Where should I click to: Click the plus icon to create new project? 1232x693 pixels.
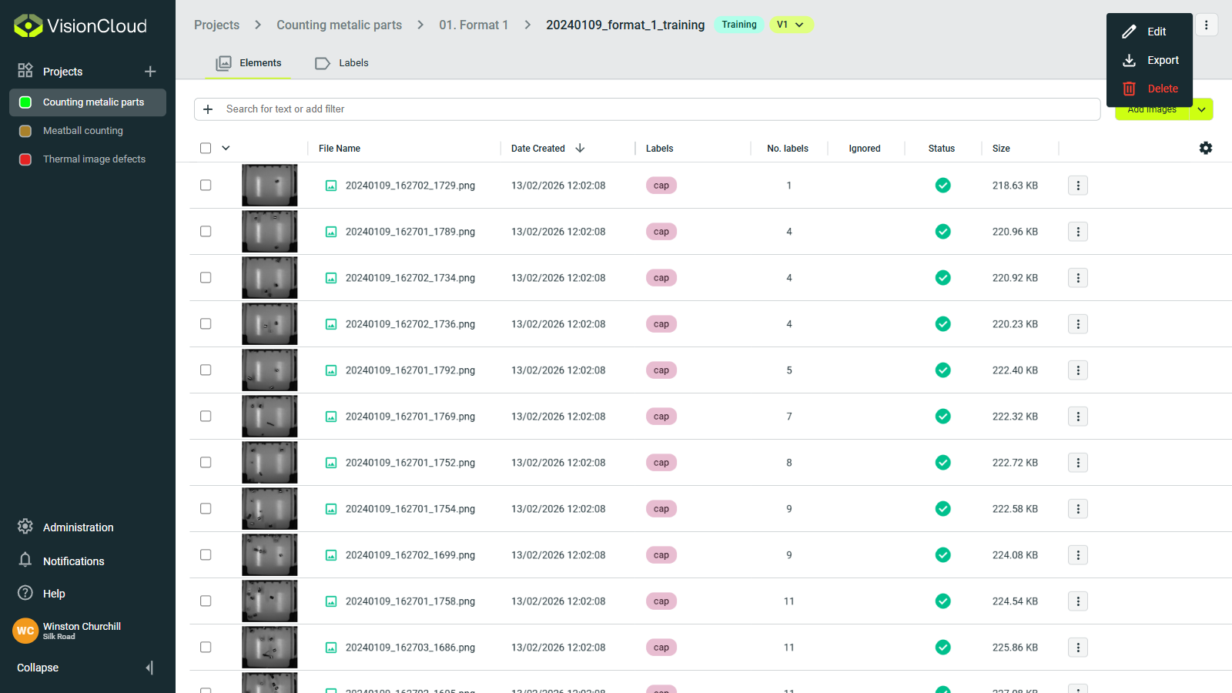pos(150,71)
